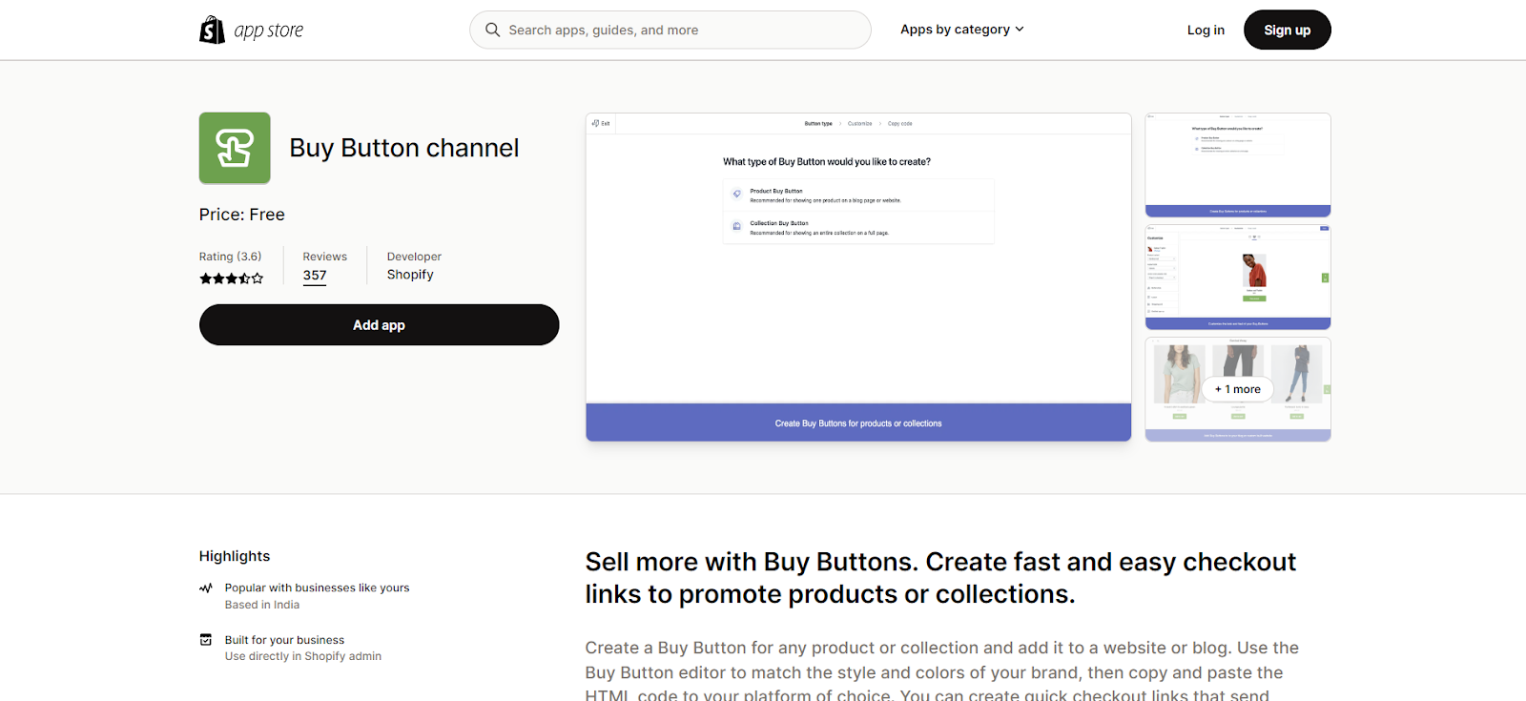Open the 357 reviews link
Viewport: 1526px width, 701px height.
pos(315,276)
